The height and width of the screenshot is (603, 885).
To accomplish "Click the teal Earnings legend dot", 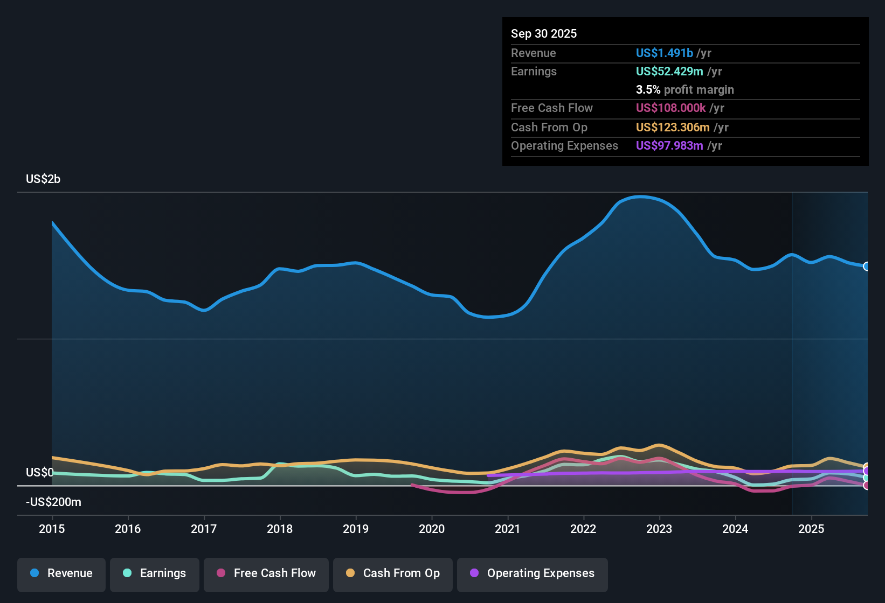I will pos(128,573).
